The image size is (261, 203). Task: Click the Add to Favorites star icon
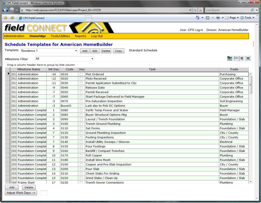tap(12, 18)
